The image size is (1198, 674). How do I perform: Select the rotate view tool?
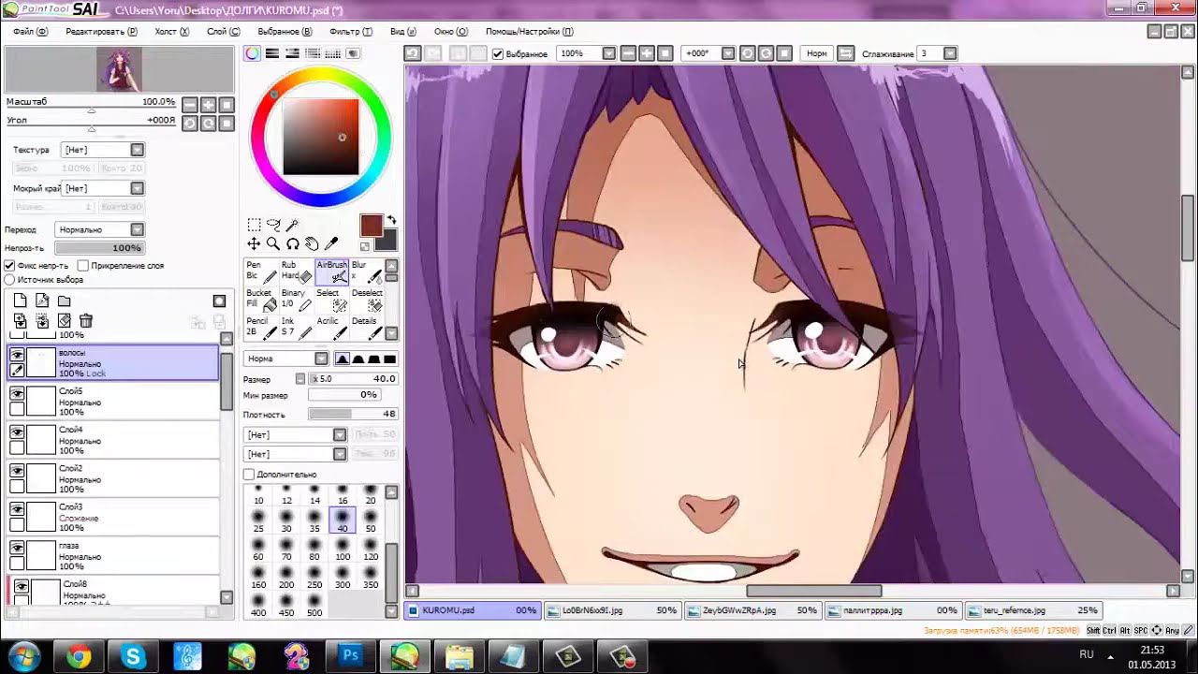tap(293, 244)
